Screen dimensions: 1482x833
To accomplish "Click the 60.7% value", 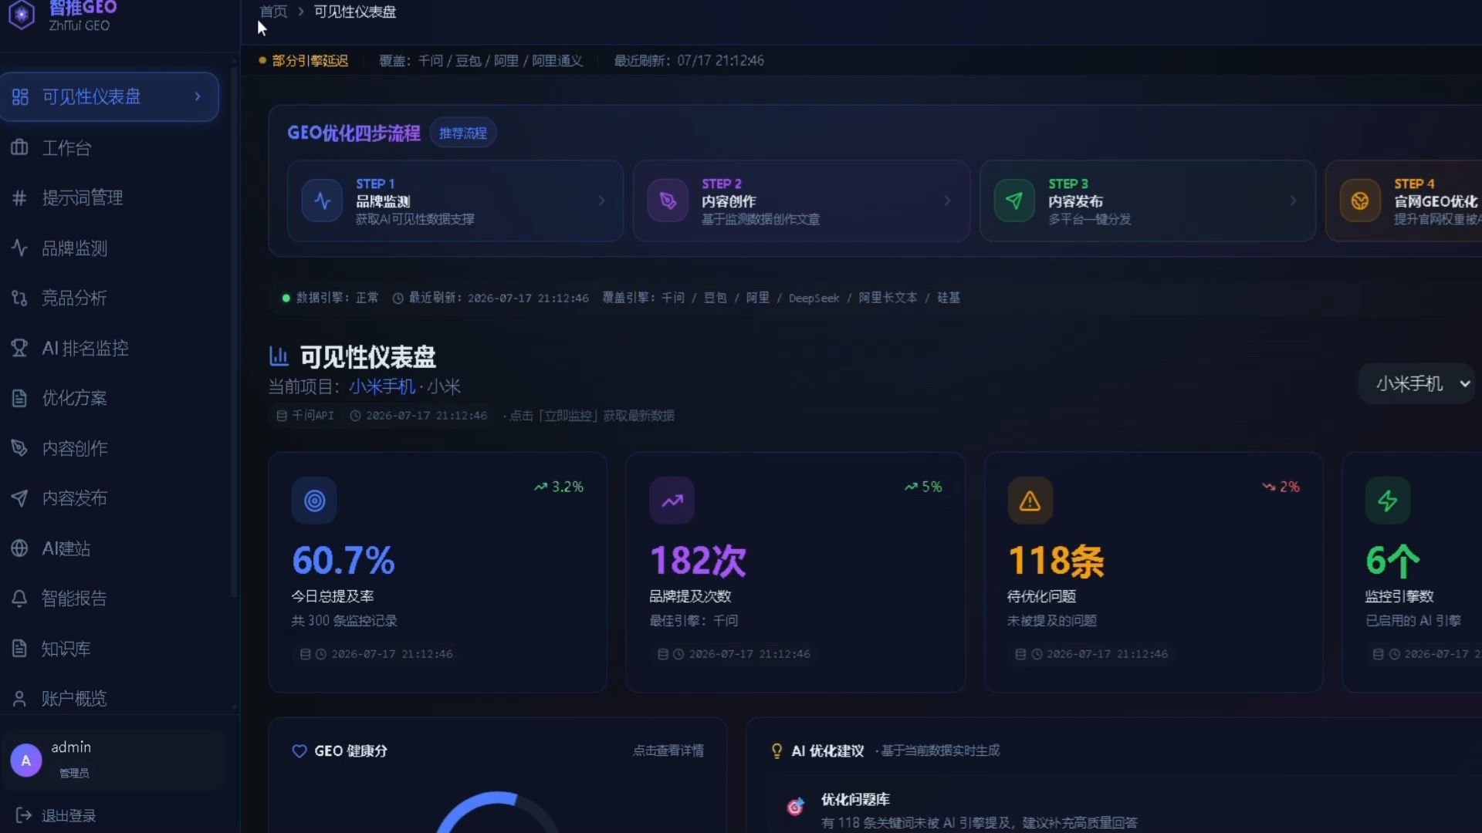I will (x=343, y=561).
